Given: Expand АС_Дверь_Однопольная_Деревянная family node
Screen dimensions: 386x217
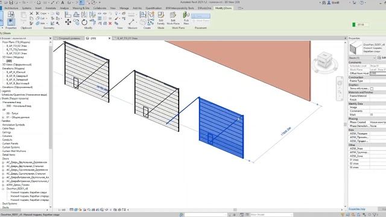Looking at the screenshot, I should coord(3,170).
